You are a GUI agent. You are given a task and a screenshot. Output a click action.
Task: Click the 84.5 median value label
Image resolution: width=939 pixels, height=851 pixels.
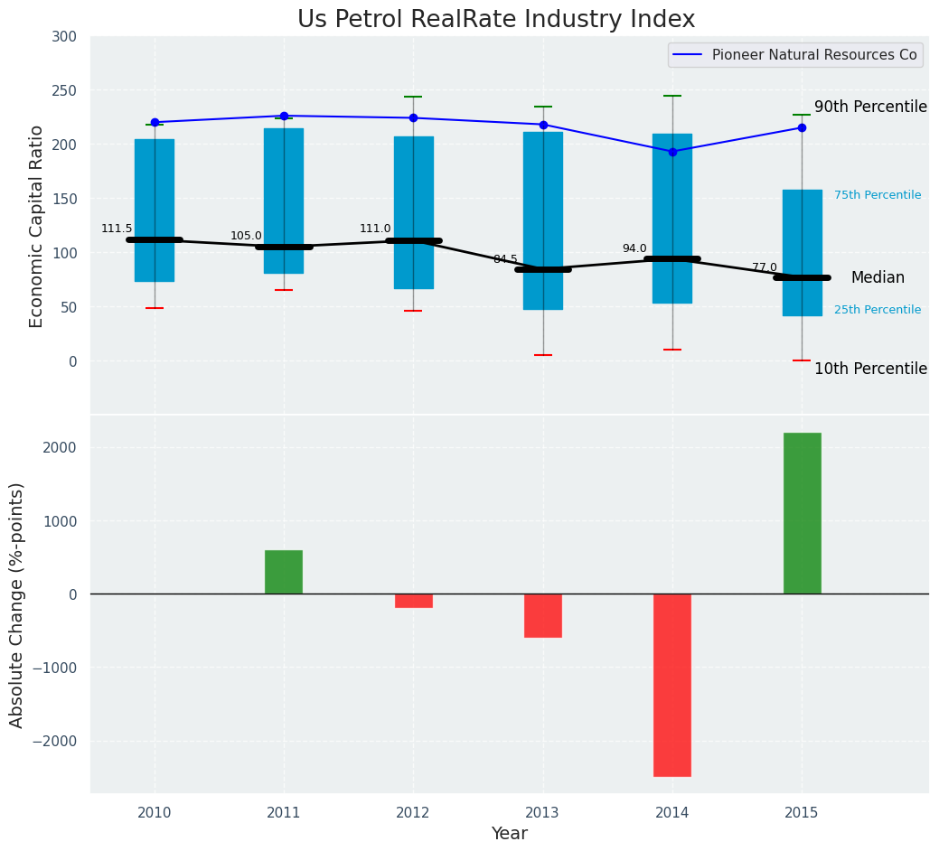(x=505, y=259)
